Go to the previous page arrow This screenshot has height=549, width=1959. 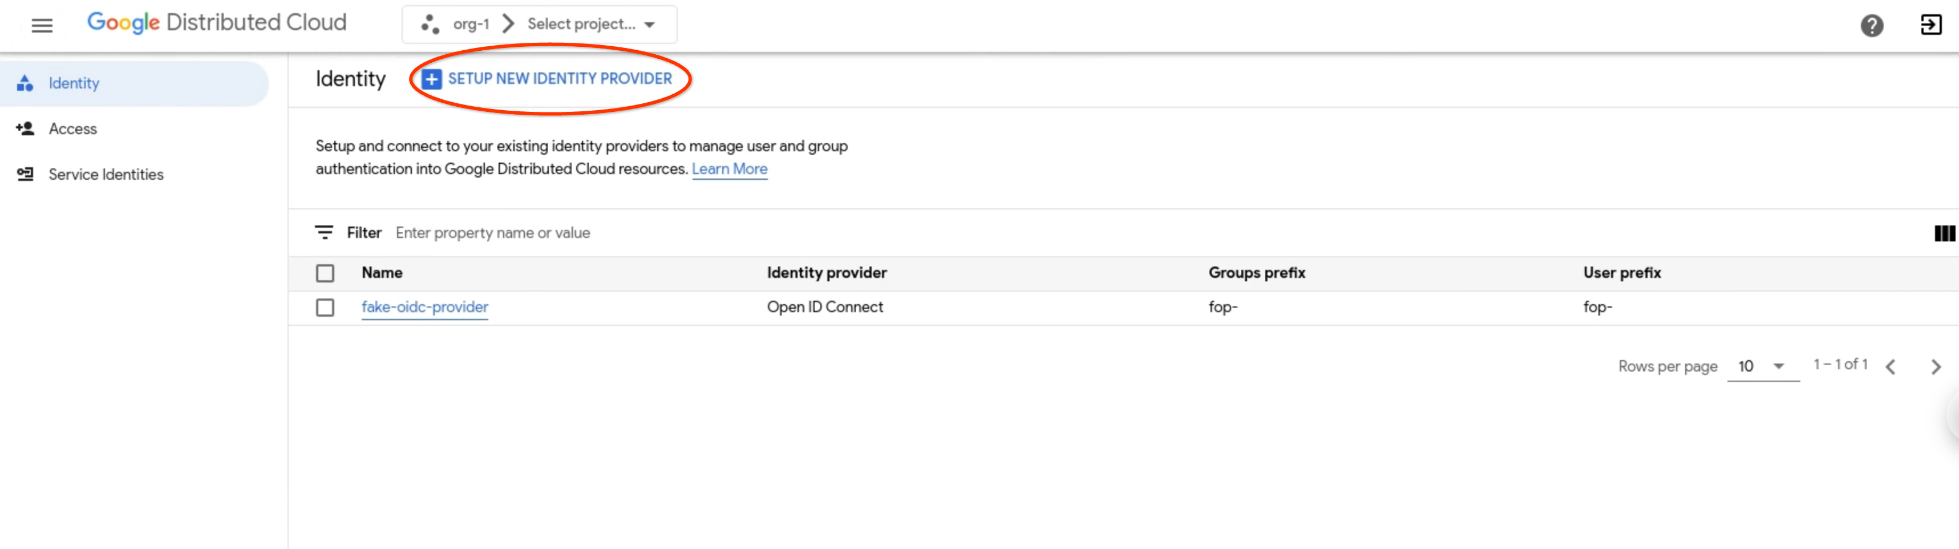(1891, 368)
